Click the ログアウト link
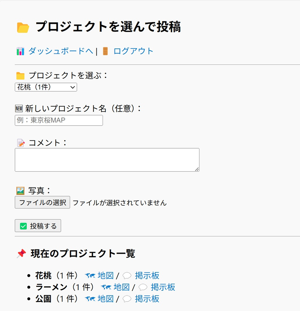The width and height of the screenshot is (300, 311). coord(133,51)
